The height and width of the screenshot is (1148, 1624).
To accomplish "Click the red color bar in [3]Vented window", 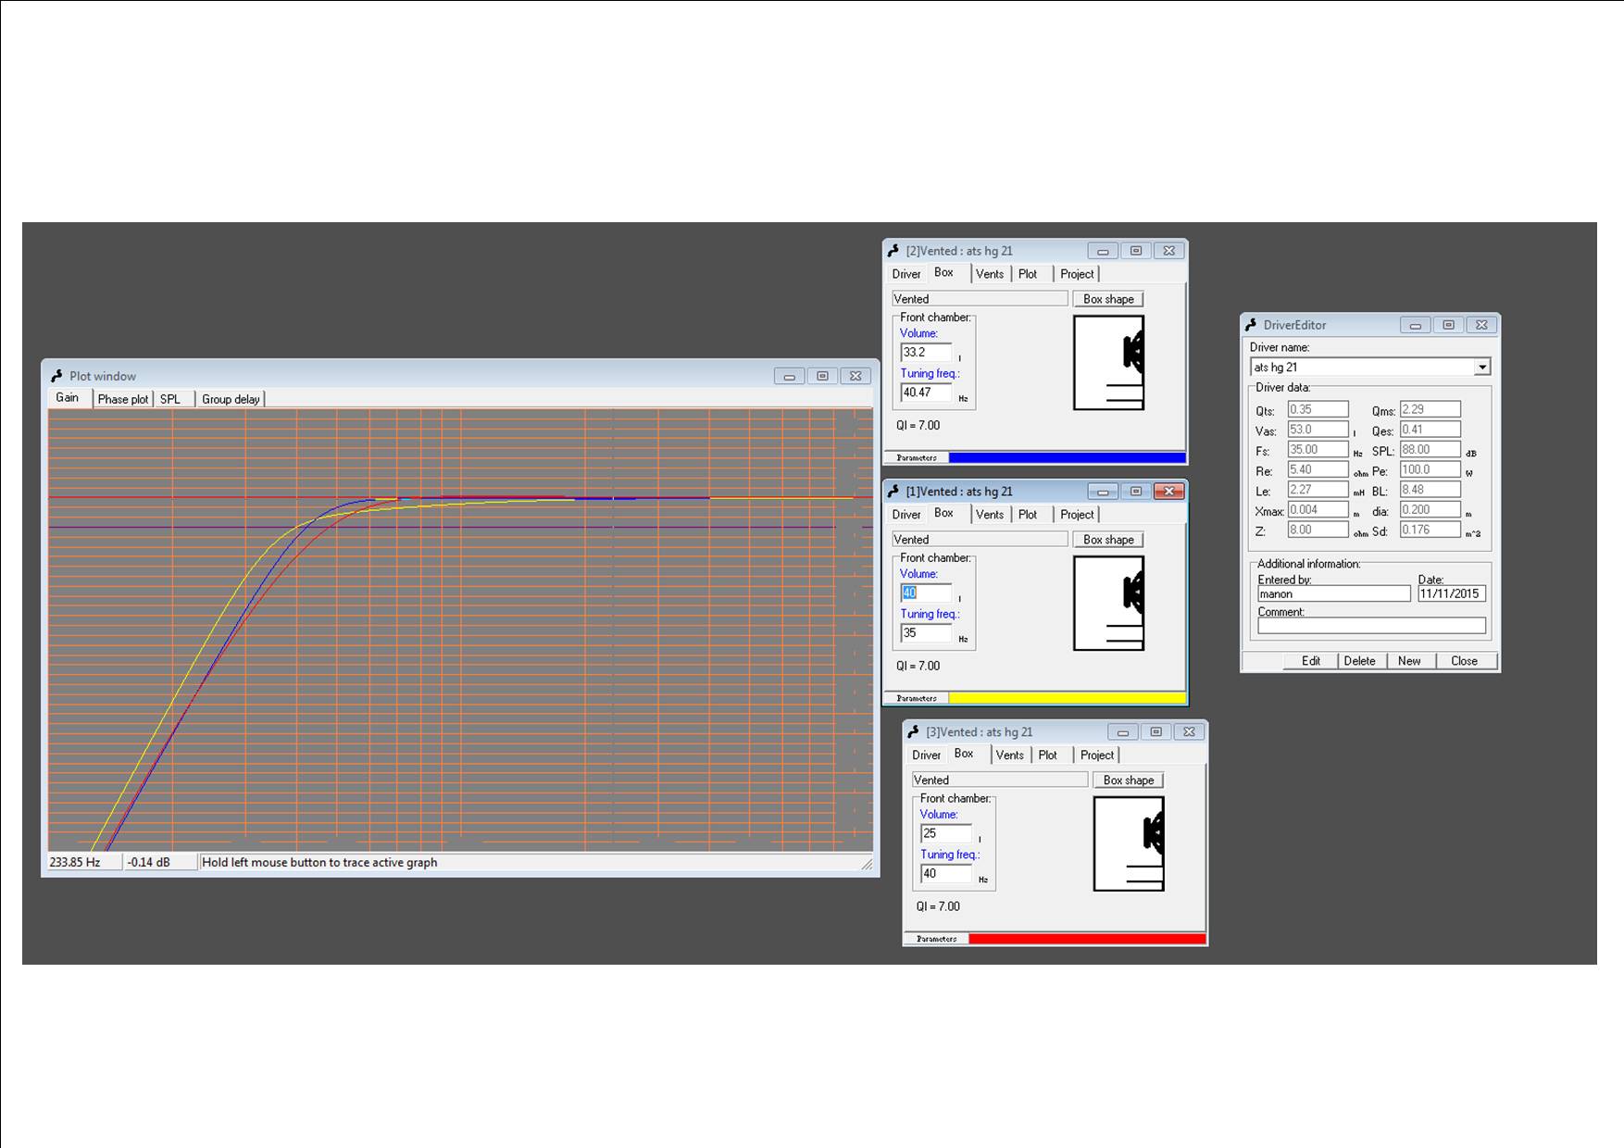I will click(1087, 939).
